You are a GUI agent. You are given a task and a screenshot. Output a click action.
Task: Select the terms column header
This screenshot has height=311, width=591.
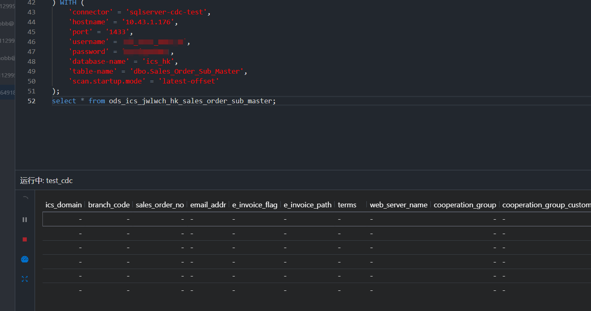(347, 205)
